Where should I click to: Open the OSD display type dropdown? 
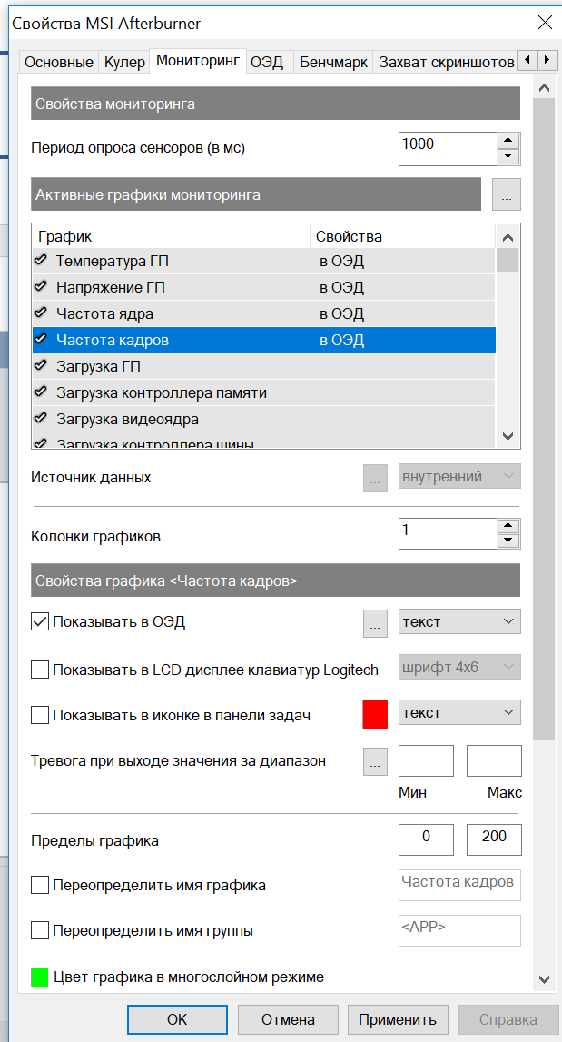pyautogui.click(x=459, y=622)
